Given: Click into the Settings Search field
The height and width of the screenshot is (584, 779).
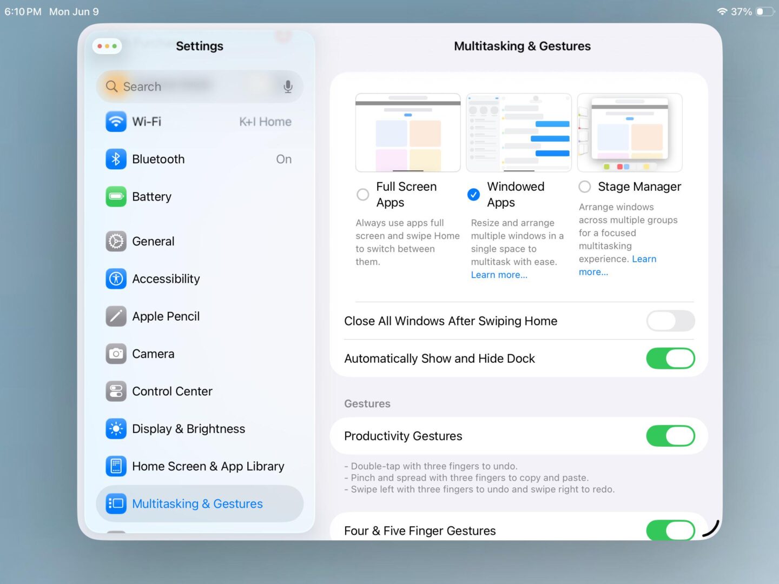Looking at the screenshot, I should tap(195, 87).
